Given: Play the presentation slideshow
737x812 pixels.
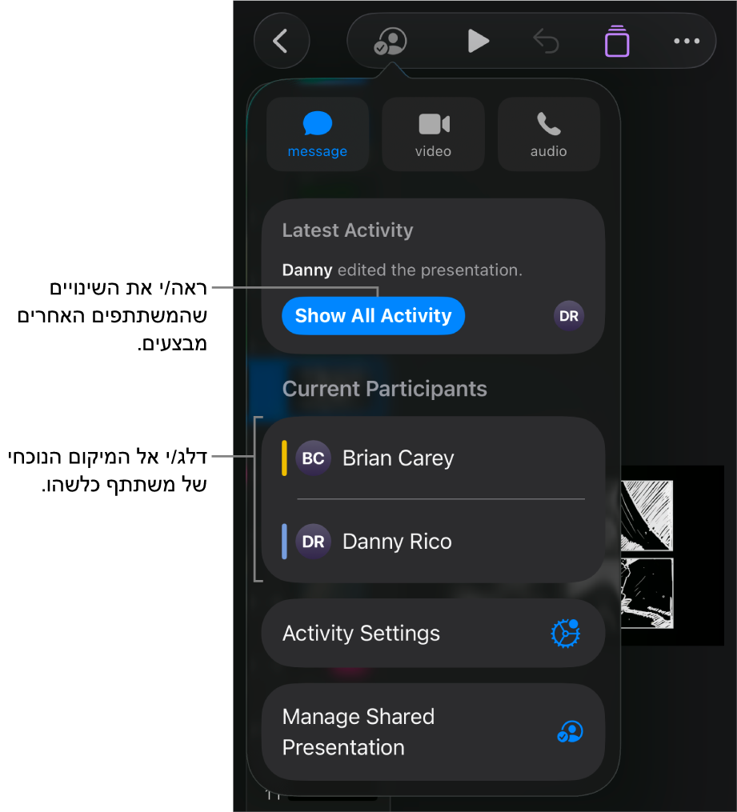Looking at the screenshot, I should pos(478,41).
